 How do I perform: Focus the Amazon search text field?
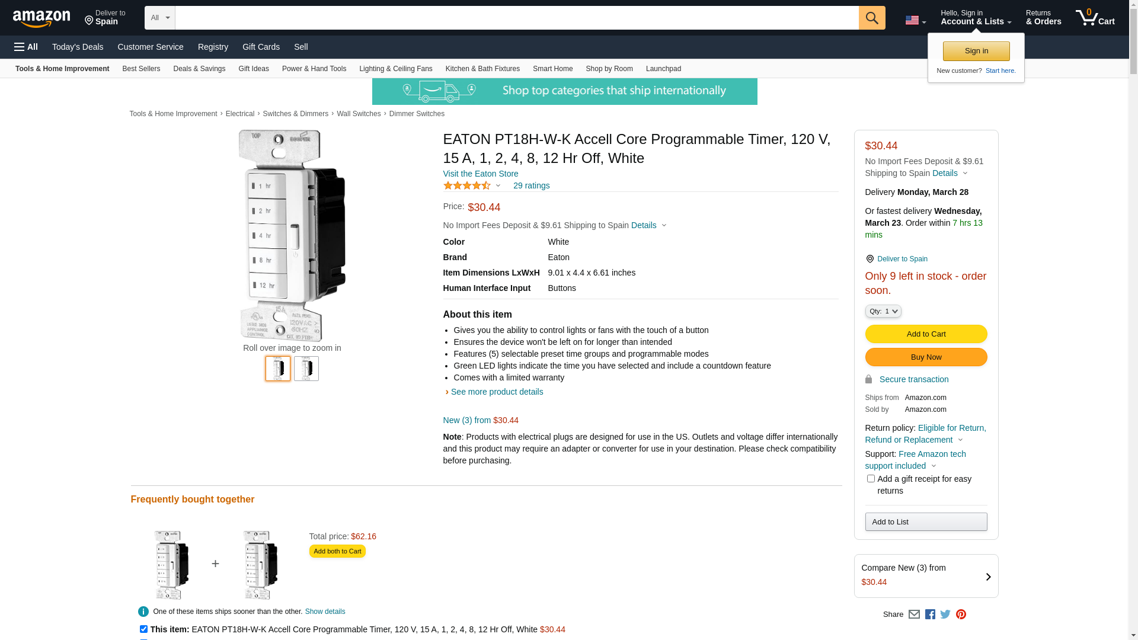[516, 18]
